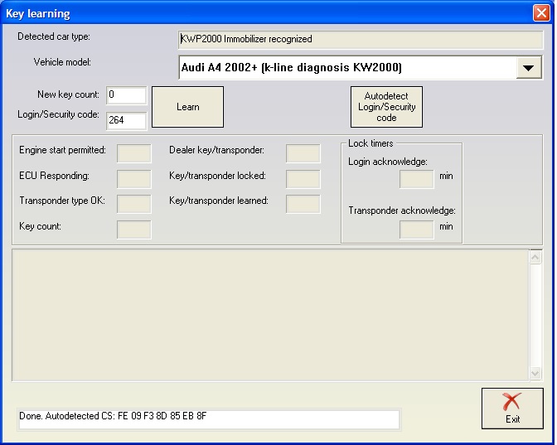Click the empty log output area
557x445 pixels.
(270, 316)
